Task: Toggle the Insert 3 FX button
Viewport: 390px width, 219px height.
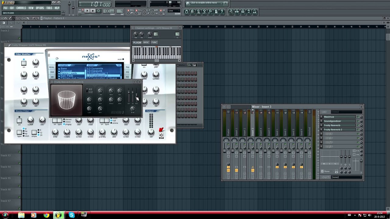Action: point(253,170)
